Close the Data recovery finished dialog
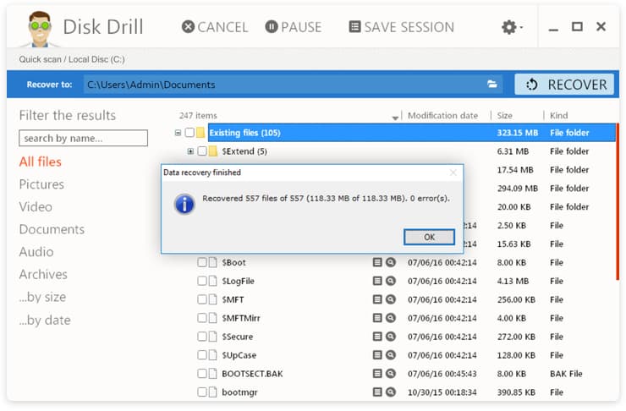626x411 pixels. pyautogui.click(x=453, y=173)
